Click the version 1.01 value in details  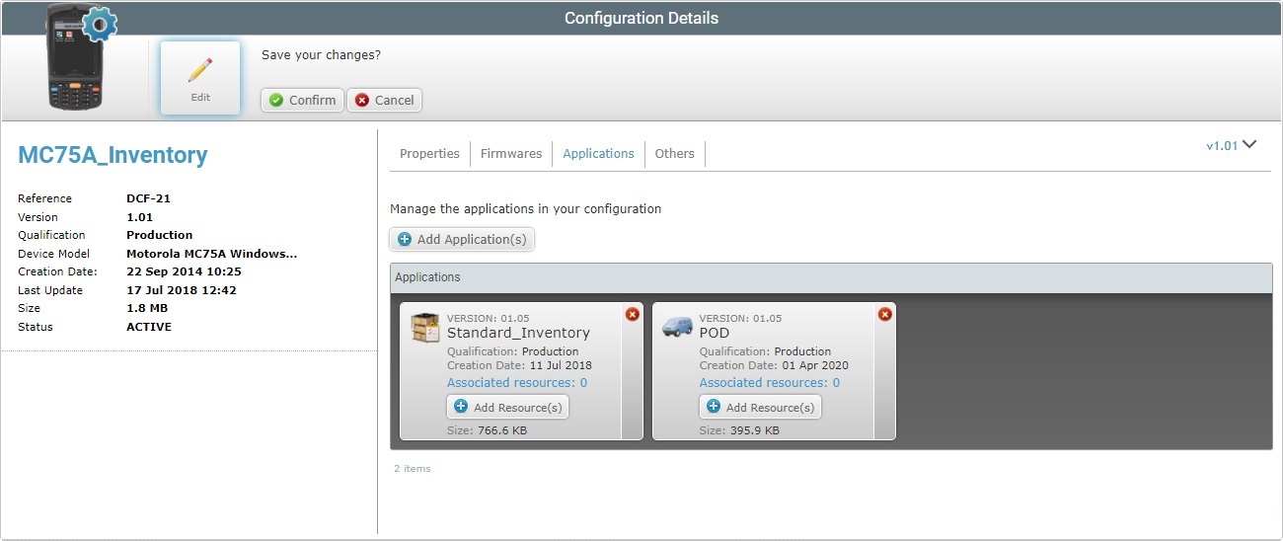tap(141, 217)
